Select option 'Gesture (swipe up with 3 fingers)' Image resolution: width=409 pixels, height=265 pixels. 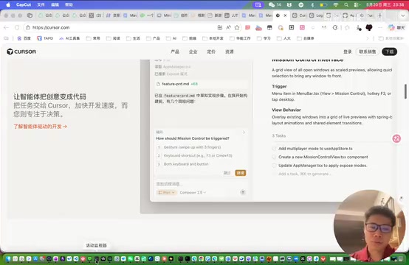click(192, 147)
